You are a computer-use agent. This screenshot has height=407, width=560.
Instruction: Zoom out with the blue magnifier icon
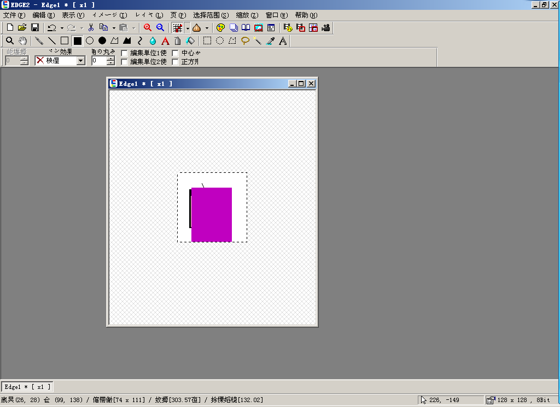pos(160,27)
